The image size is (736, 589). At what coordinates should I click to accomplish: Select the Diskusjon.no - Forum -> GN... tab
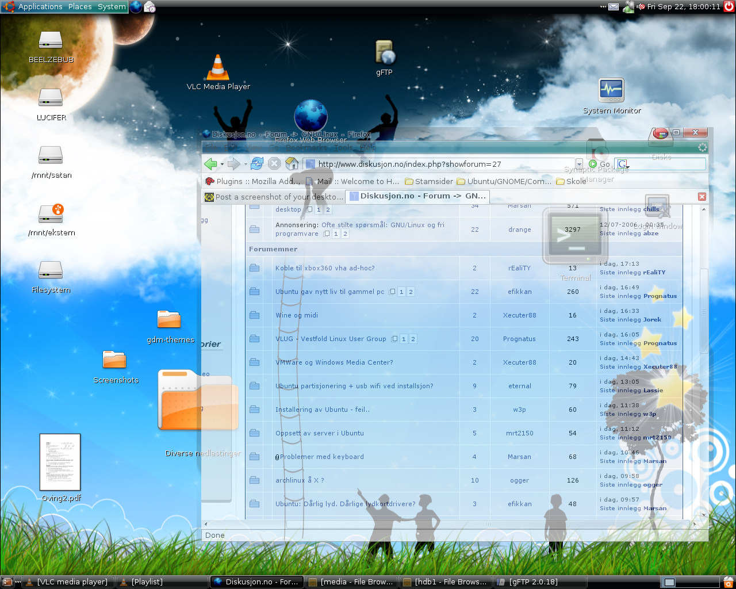418,196
